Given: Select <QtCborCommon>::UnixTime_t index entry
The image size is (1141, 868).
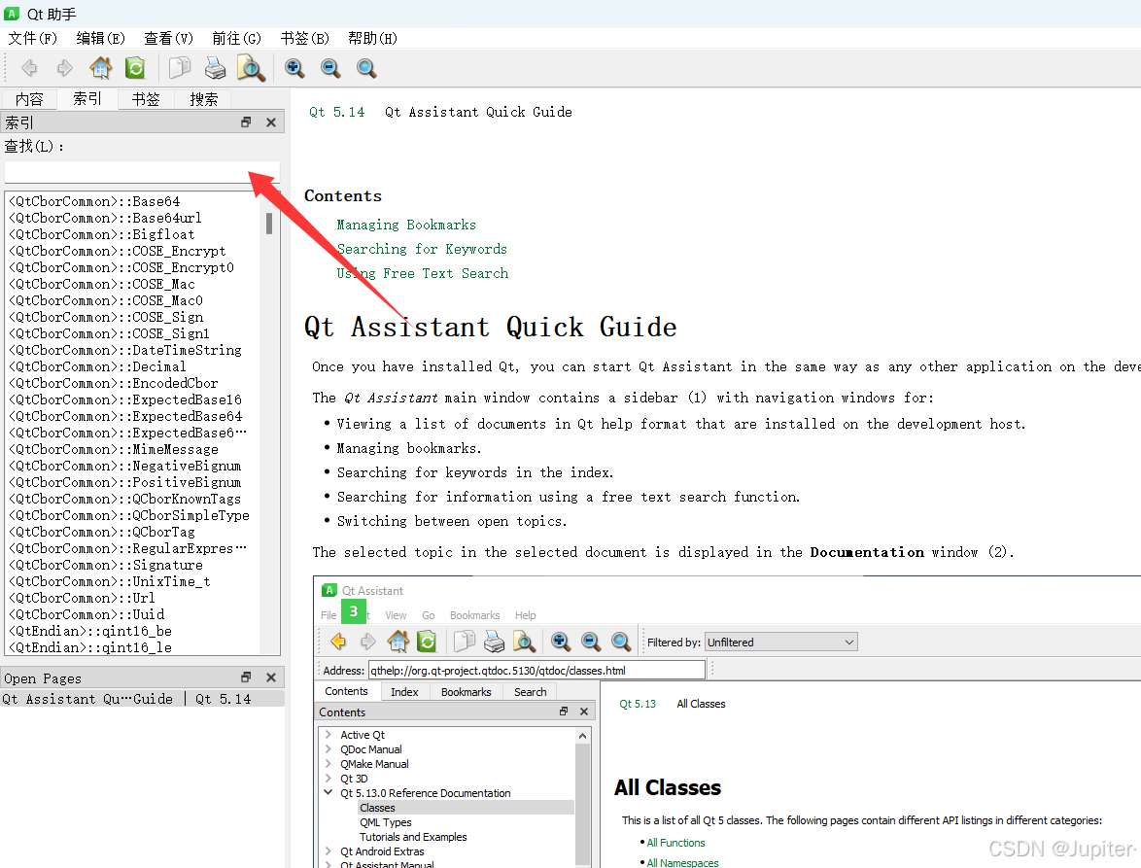Looking at the screenshot, I should pyautogui.click(x=109, y=581).
